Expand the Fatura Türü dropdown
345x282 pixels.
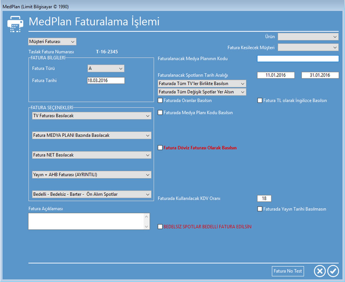point(106,68)
